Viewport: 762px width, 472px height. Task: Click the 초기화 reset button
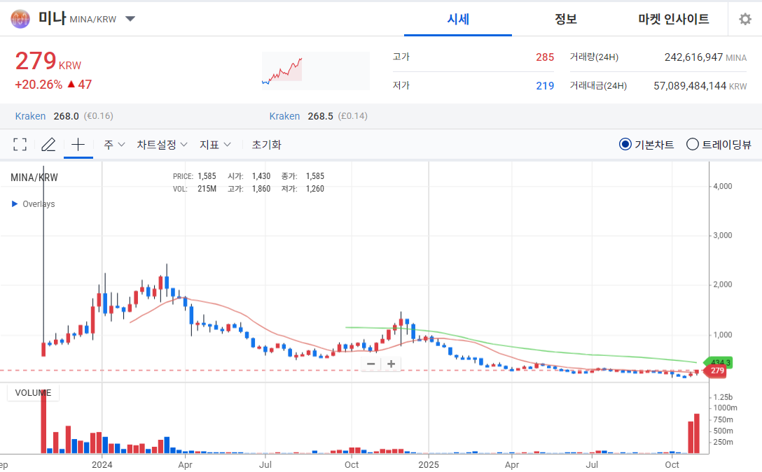265,144
